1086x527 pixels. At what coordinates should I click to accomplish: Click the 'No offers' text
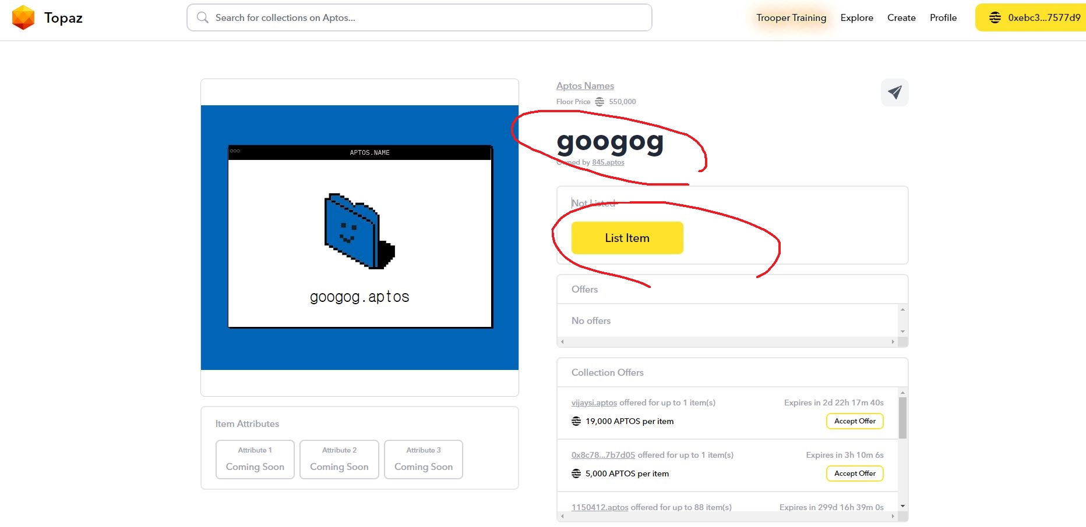click(591, 321)
